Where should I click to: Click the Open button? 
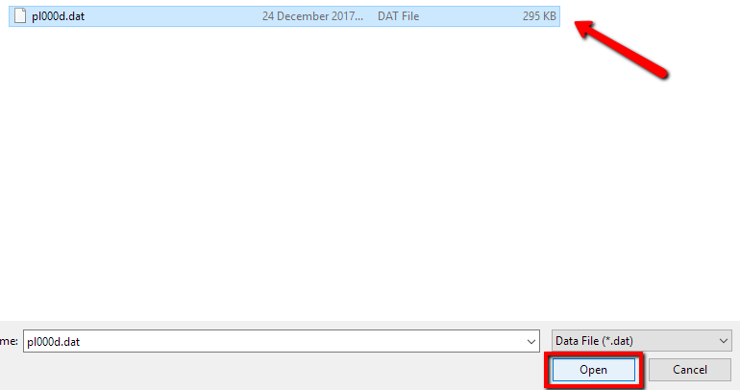point(594,370)
